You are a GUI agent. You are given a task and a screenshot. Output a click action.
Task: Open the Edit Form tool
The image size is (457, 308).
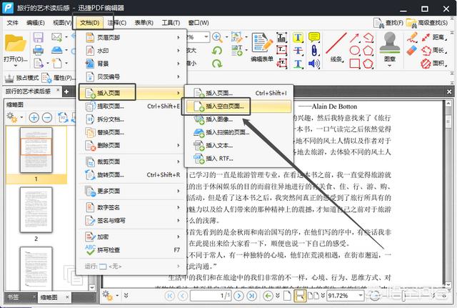(x=262, y=47)
